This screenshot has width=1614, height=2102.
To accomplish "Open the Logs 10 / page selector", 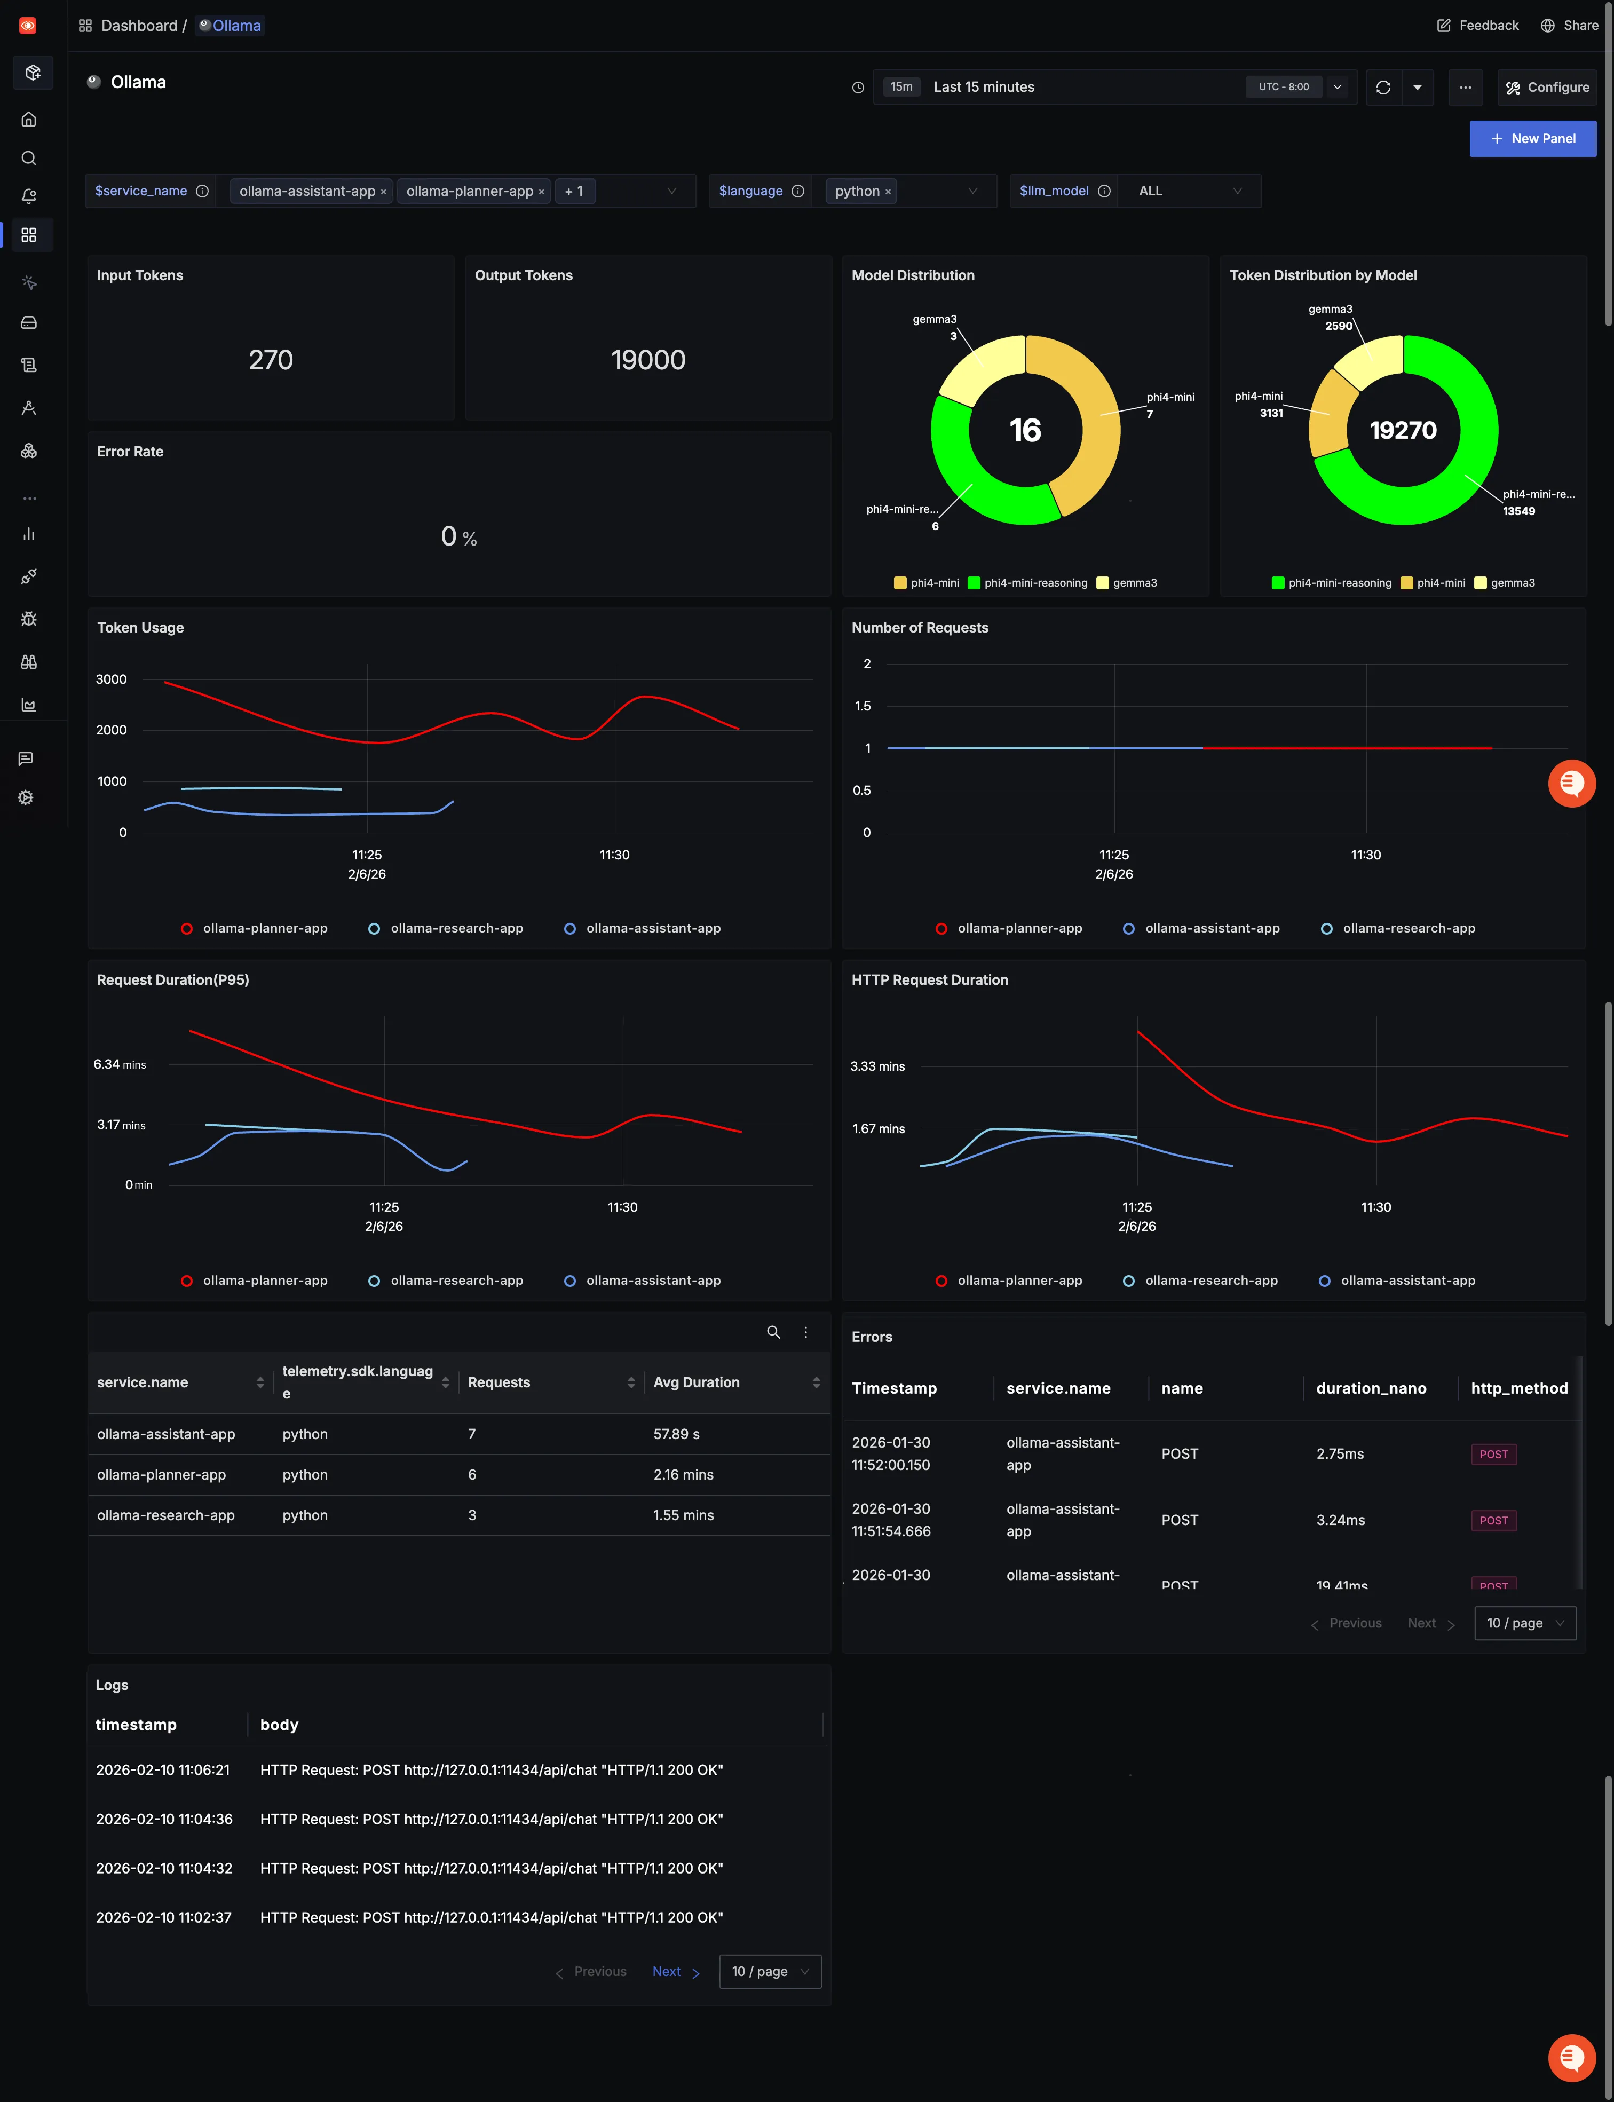I will [770, 1971].
